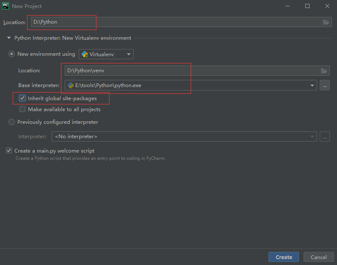Maximize the New Project window
This screenshot has width=337, height=265.
pyautogui.click(x=307, y=6)
